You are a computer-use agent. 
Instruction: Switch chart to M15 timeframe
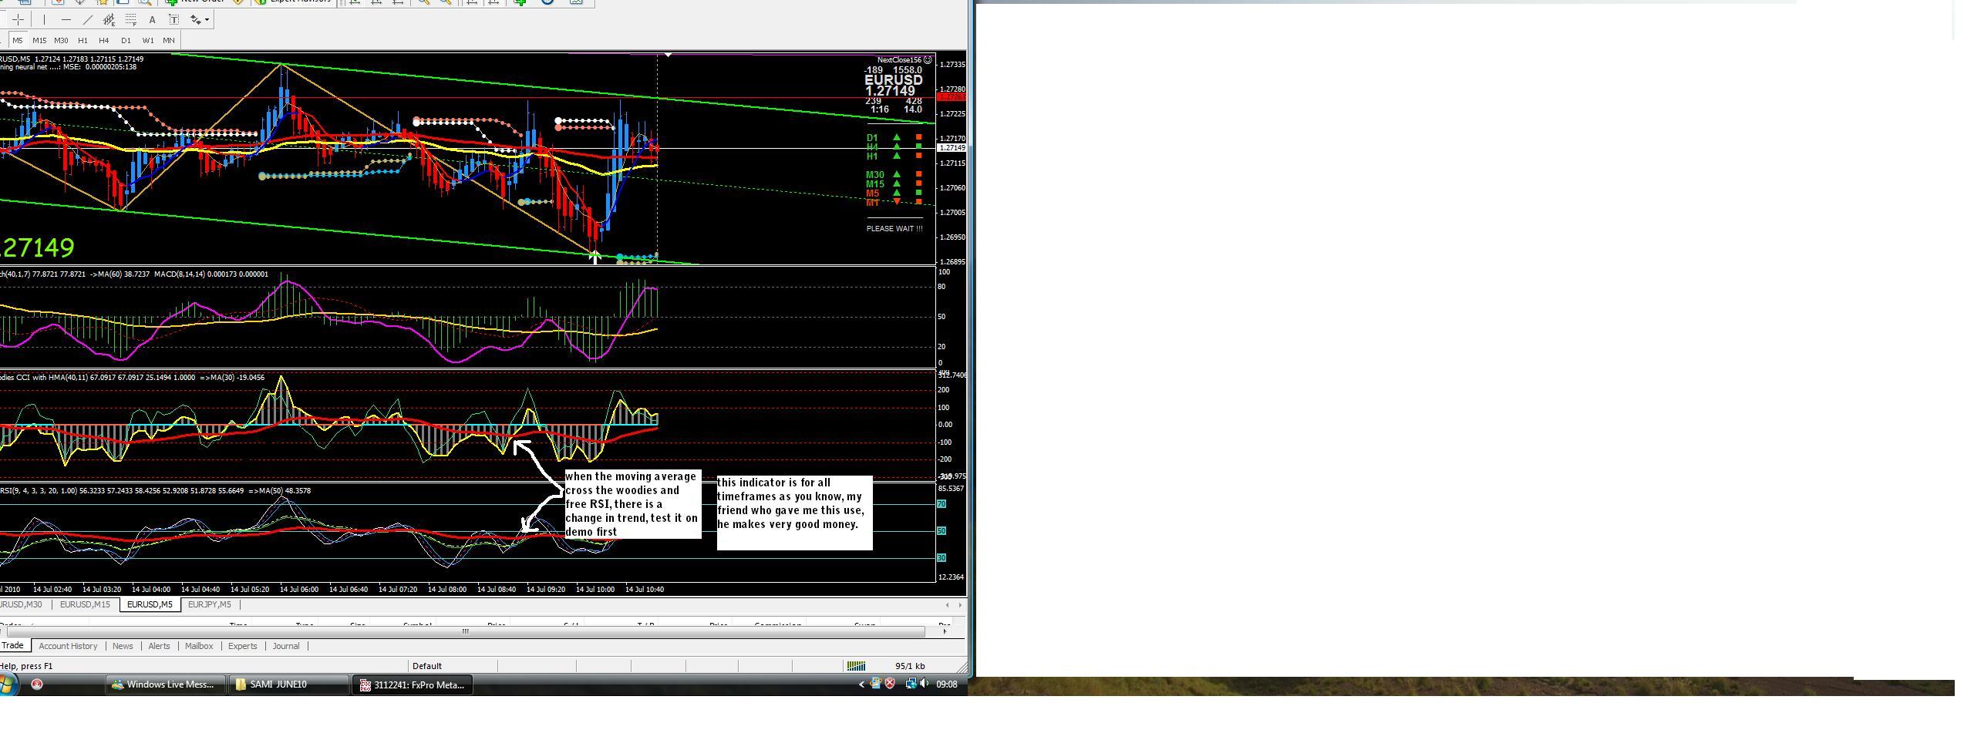click(x=39, y=40)
